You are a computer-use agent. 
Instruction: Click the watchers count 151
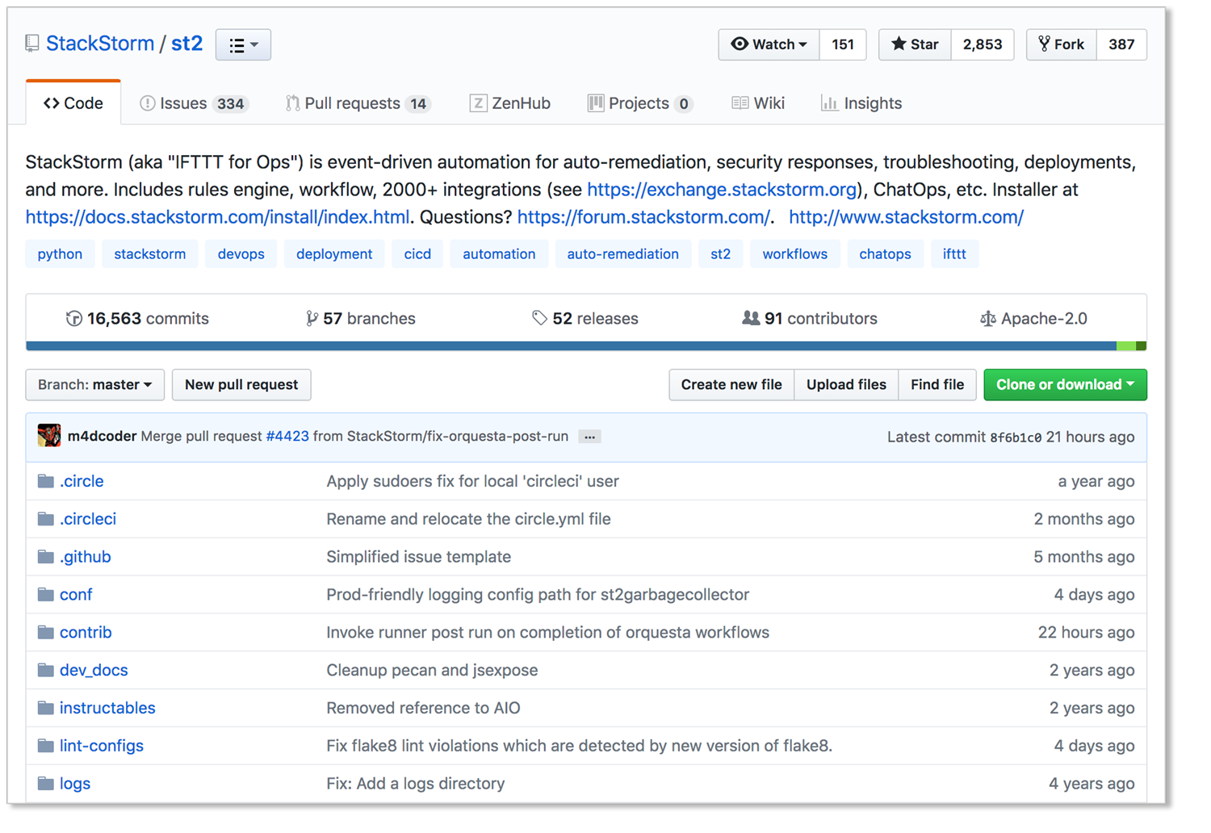pyautogui.click(x=843, y=44)
